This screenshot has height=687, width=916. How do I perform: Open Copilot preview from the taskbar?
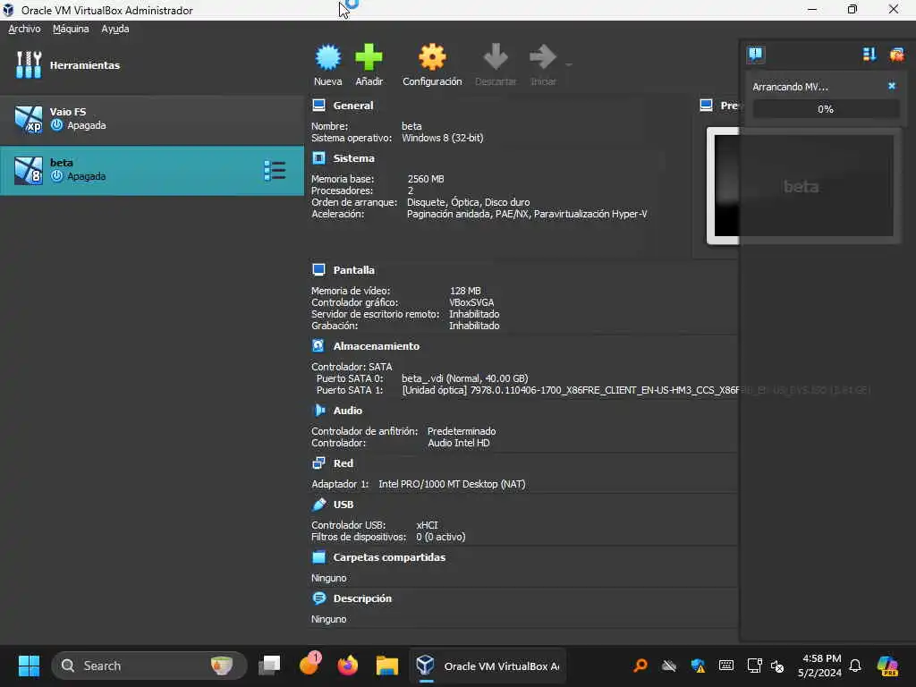pos(886,666)
